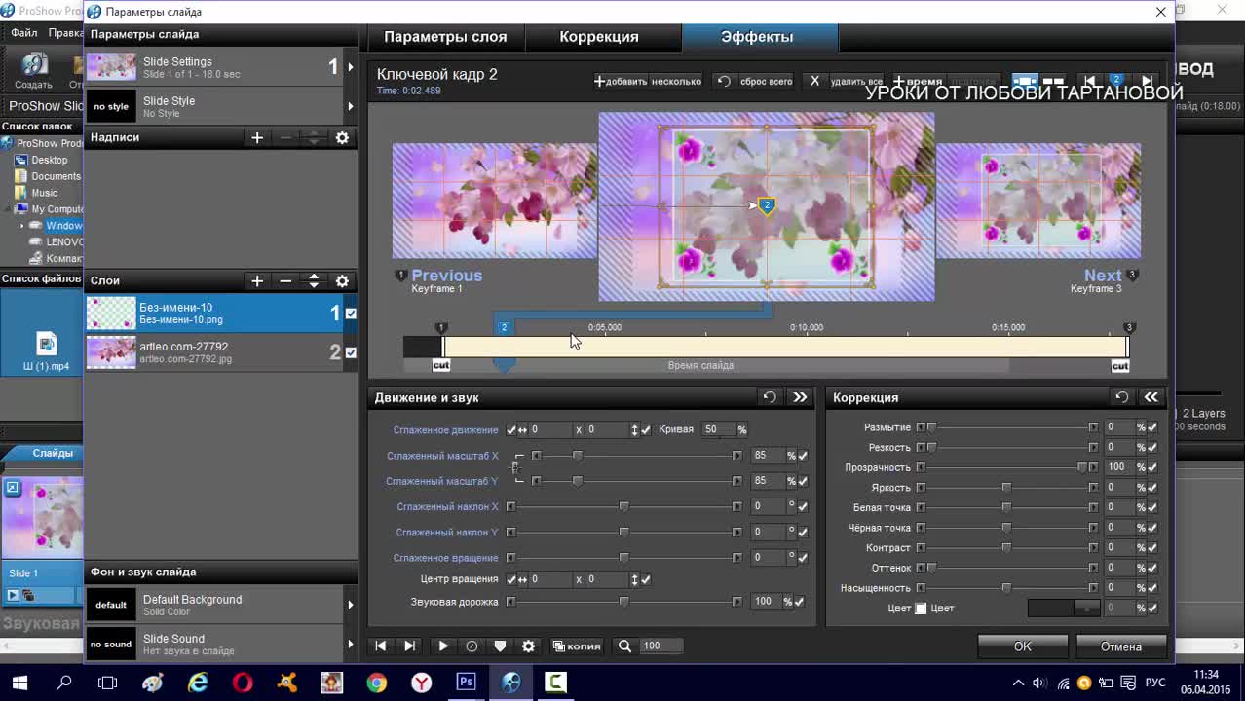Viewport: 1245px width, 701px height.
Task: Adjust the Яркость brightness slider handle
Action: coord(1006,488)
